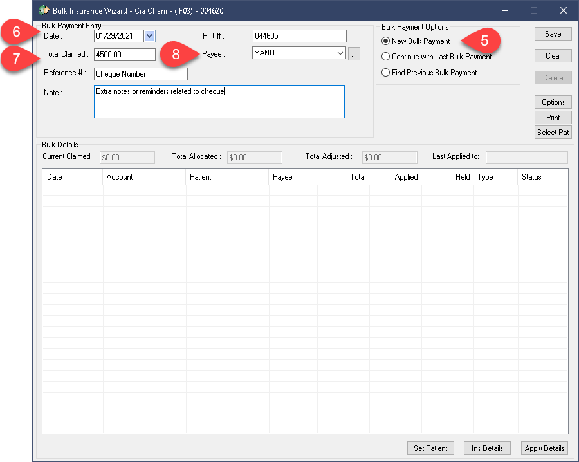Viewport: 579px width, 462px height.
Task: Click the Current Claimed amount field
Action: coord(127,157)
